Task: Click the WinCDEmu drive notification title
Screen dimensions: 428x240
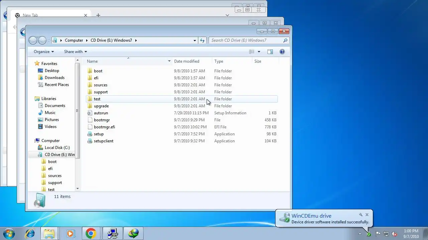Action: pyautogui.click(x=311, y=216)
